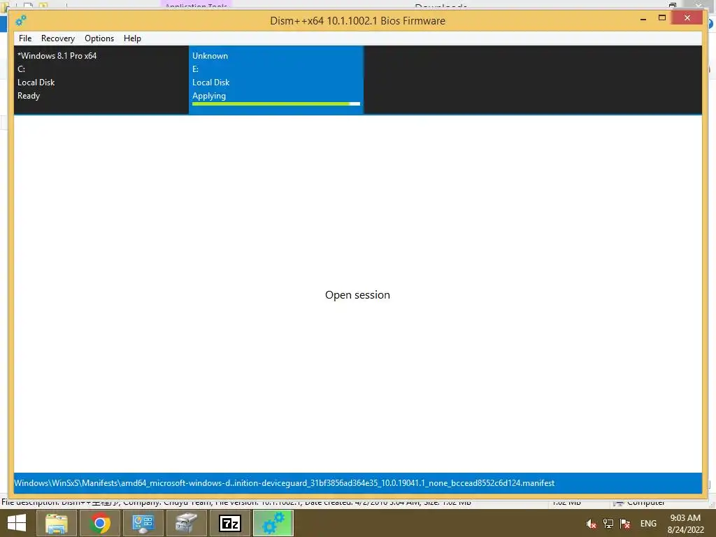The height and width of the screenshot is (537, 716).
Task: Click the network tray icon
Action: pyautogui.click(x=608, y=524)
